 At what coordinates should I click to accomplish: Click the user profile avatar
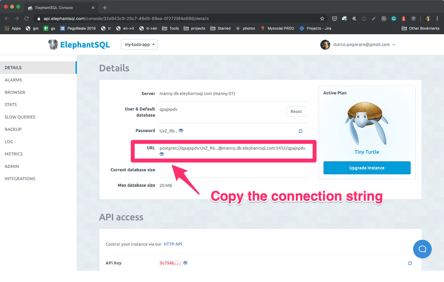pos(325,44)
